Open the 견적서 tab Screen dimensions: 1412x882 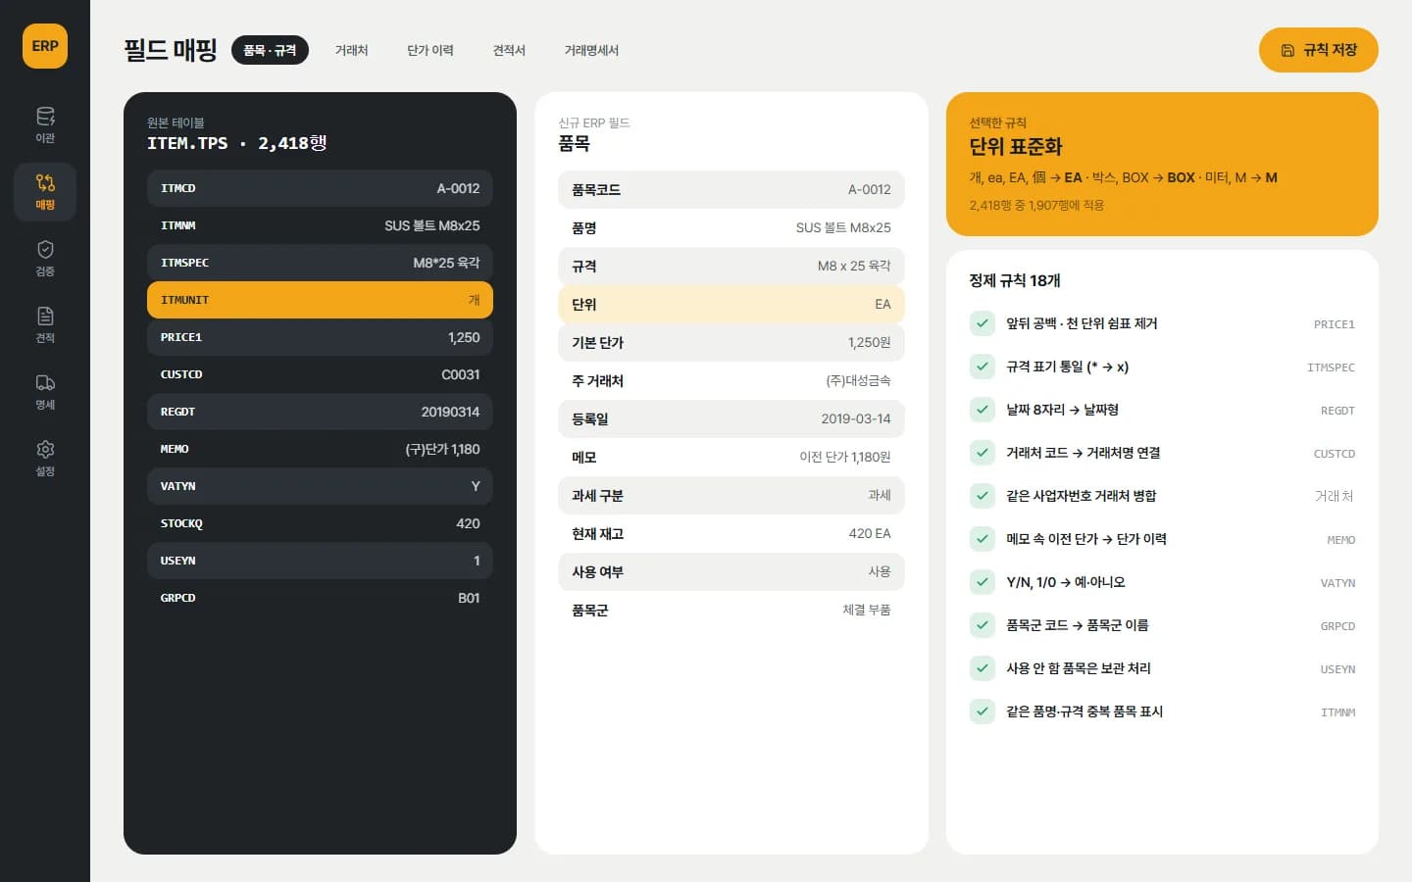tap(509, 50)
